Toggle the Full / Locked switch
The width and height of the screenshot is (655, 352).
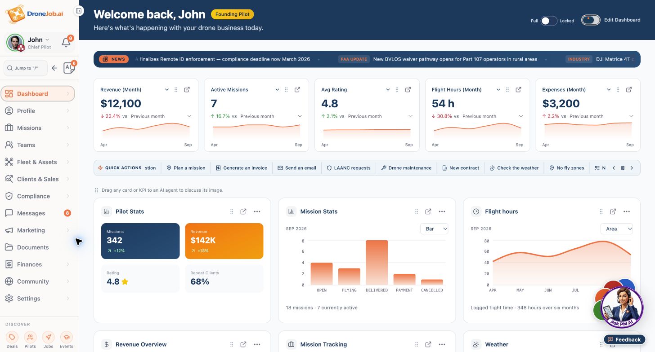point(549,21)
